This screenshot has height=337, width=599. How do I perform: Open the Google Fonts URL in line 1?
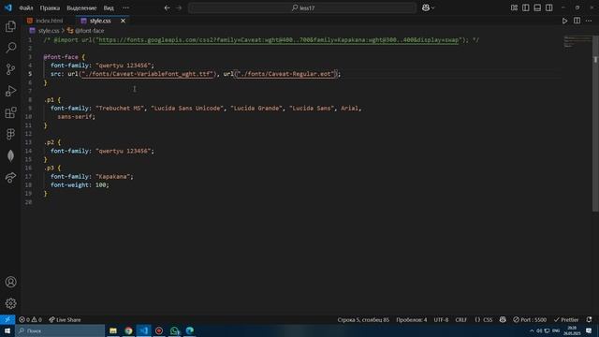(x=279, y=39)
